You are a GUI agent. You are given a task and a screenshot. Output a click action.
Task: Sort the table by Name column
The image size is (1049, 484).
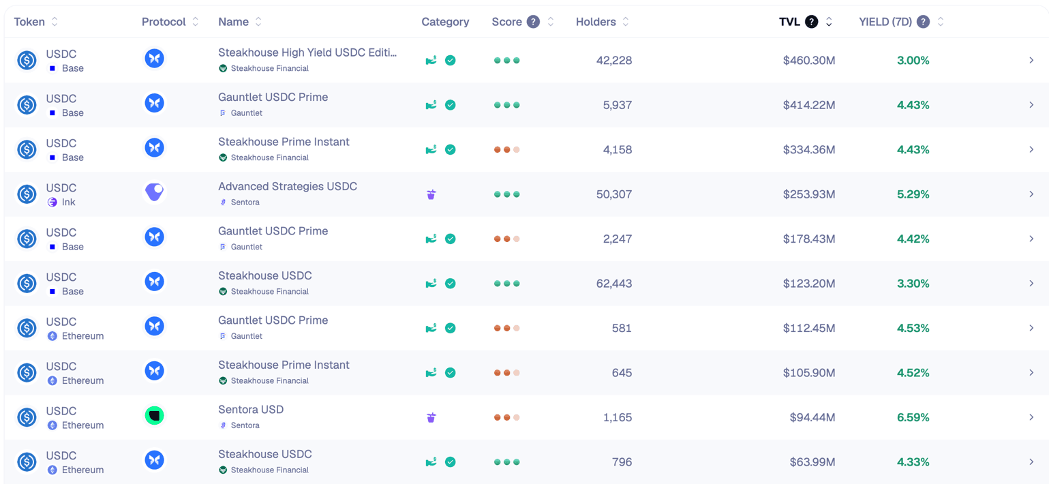(258, 22)
